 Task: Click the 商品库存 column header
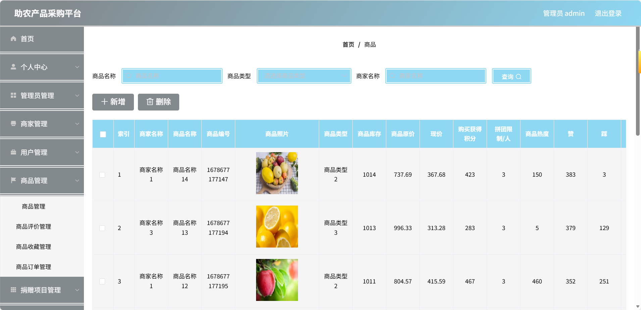coord(369,134)
